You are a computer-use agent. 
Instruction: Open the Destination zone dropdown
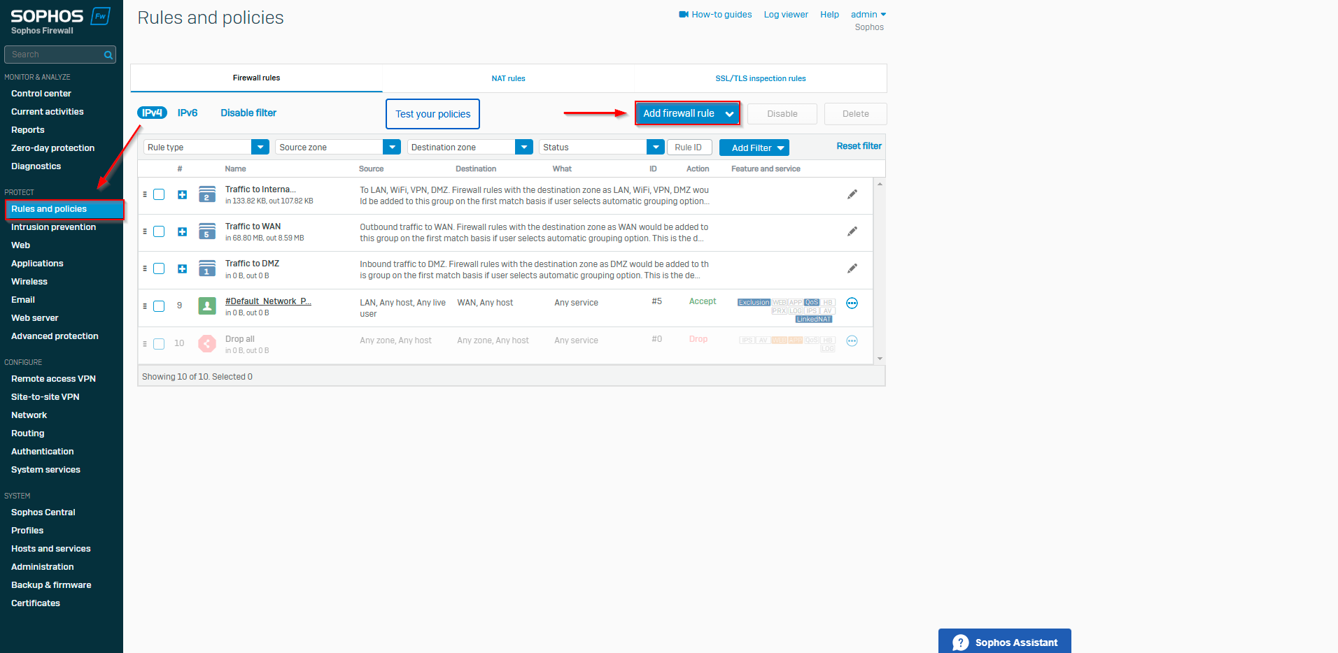tap(470, 147)
